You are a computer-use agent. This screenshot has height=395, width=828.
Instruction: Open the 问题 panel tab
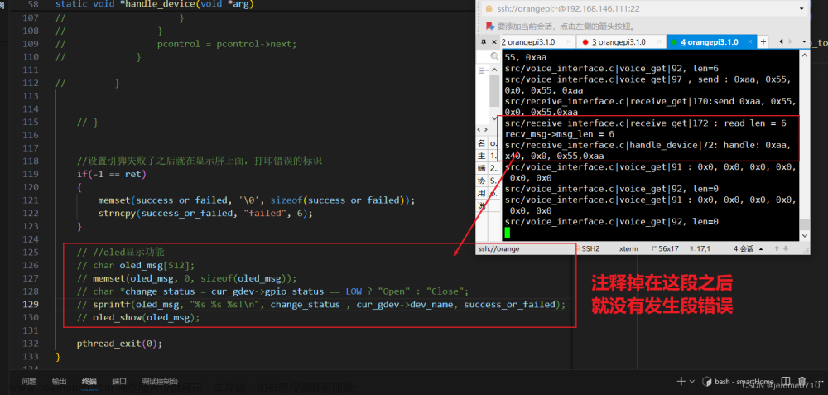point(29,381)
